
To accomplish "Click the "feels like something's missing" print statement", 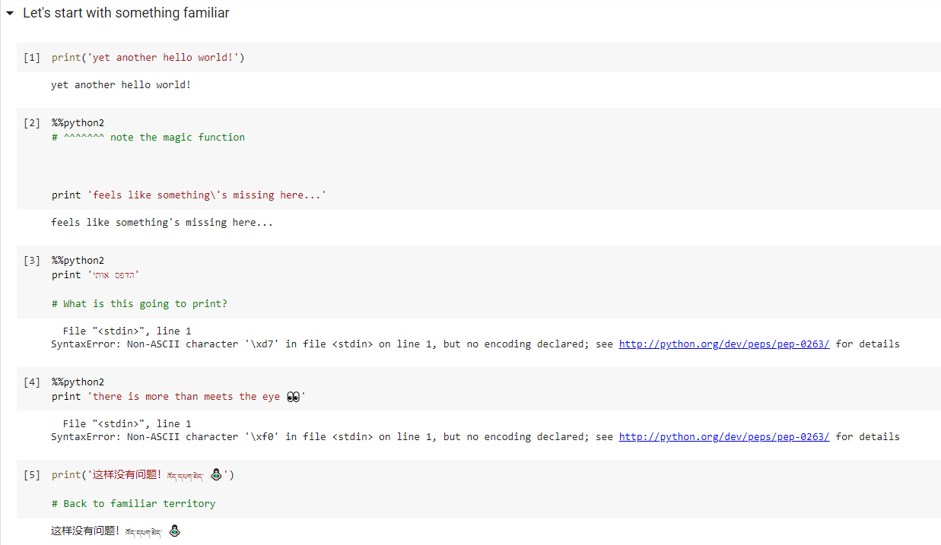I will pos(189,195).
